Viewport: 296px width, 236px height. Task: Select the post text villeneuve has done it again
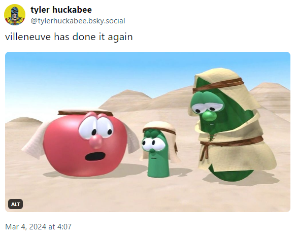point(69,37)
